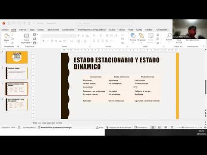Select slide 4 thumbnail in the panel
This screenshot has height=155, width=207.
point(17,104)
